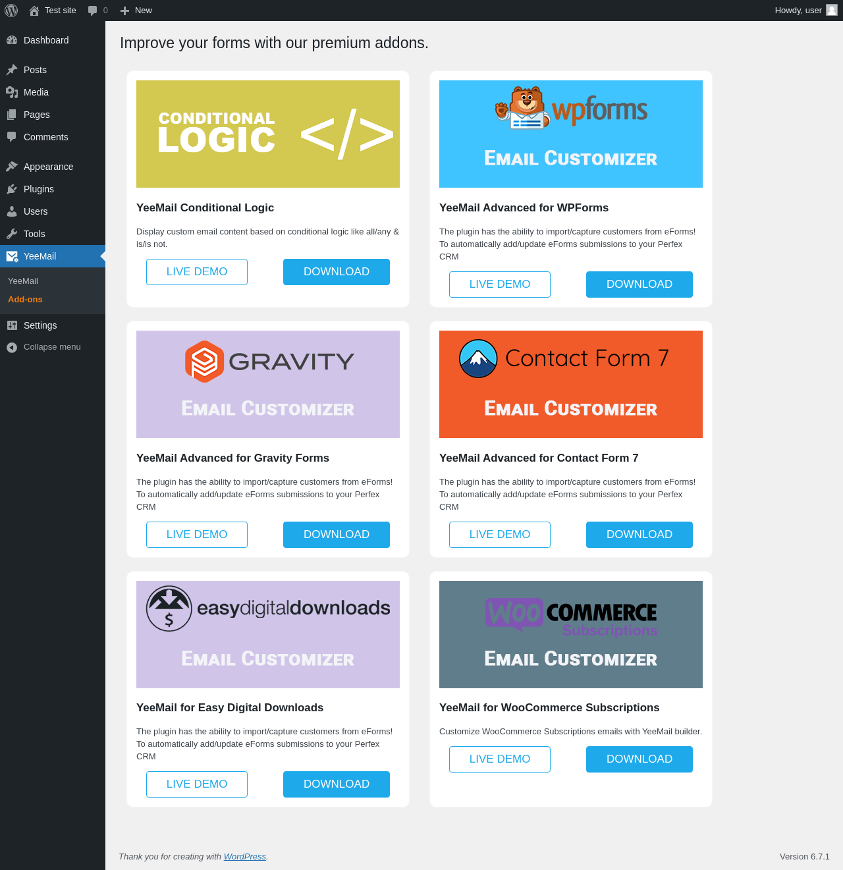Viewport: 843px width, 870px height.
Task: Click Collapse menu text
Action: (x=52, y=347)
